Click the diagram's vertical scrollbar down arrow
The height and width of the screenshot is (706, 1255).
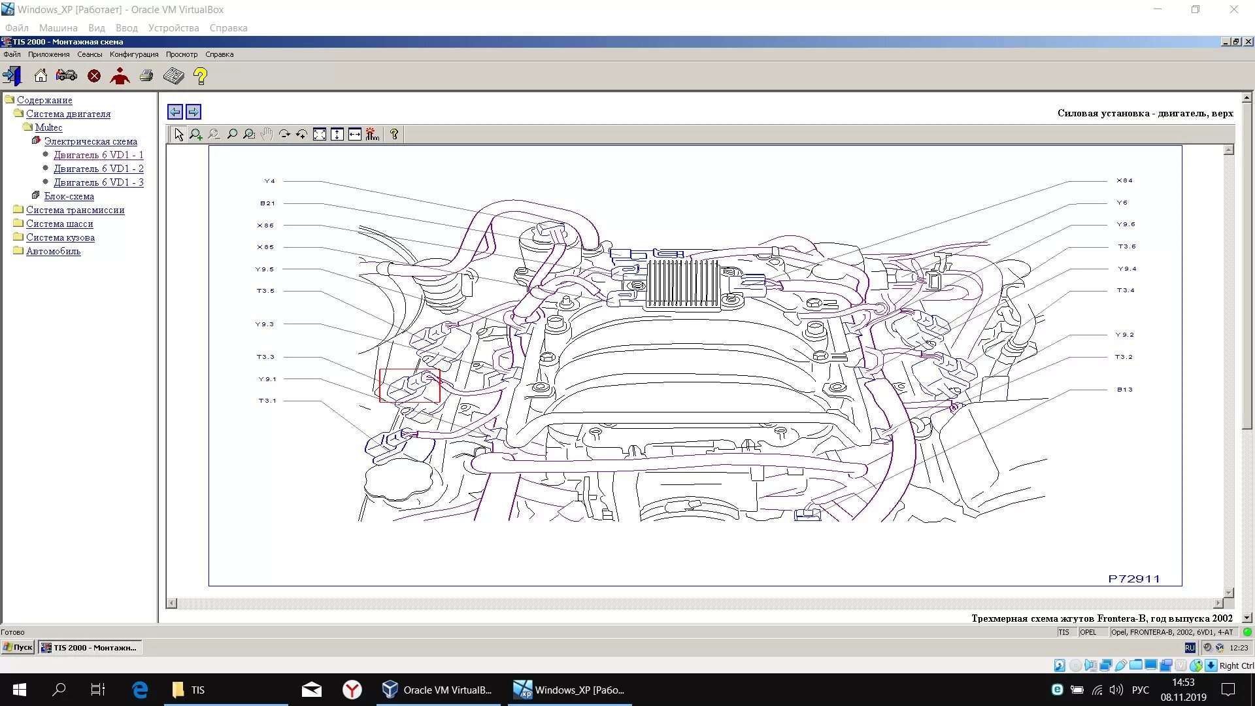tap(1229, 592)
